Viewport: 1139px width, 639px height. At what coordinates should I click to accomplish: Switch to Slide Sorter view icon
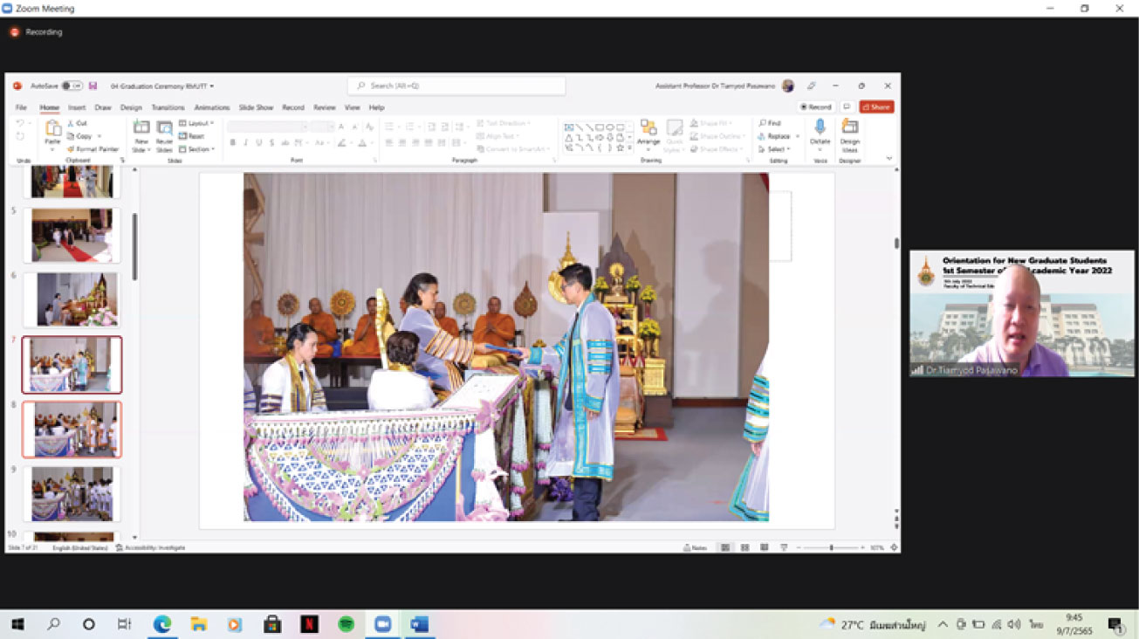tap(744, 547)
